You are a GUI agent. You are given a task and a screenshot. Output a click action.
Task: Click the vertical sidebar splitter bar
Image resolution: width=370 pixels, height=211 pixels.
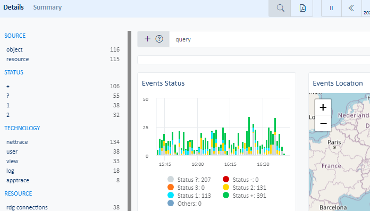coord(129,121)
